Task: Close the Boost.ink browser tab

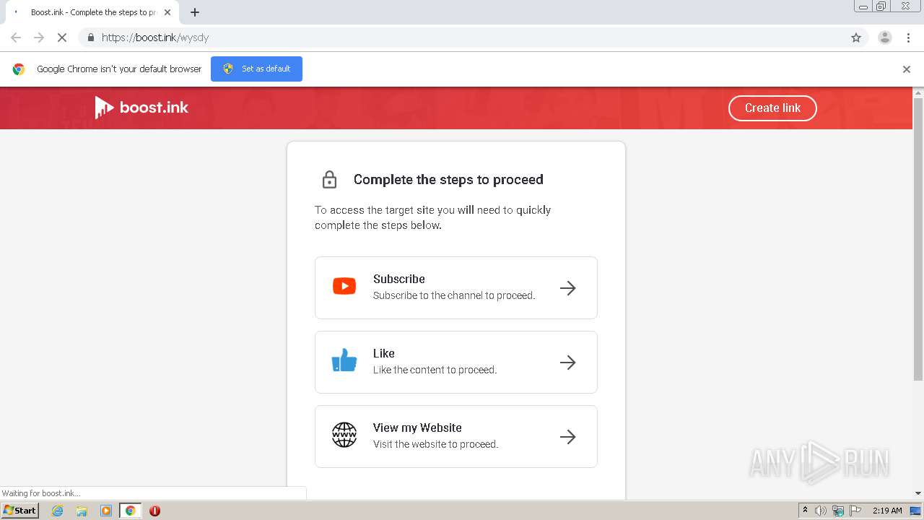Action: coord(167,12)
